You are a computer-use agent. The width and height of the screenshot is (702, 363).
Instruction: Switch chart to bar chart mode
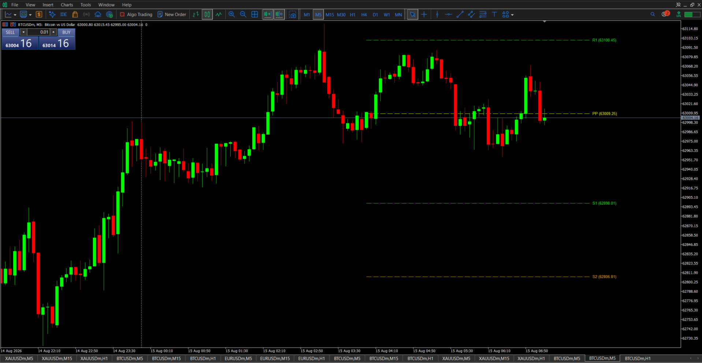coord(196,15)
